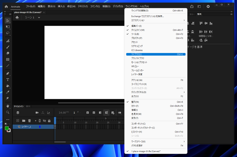Image resolution: width=237 pixels, height=157 pixels.
Task: Add a camera in the timeline
Action: [37, 113]
